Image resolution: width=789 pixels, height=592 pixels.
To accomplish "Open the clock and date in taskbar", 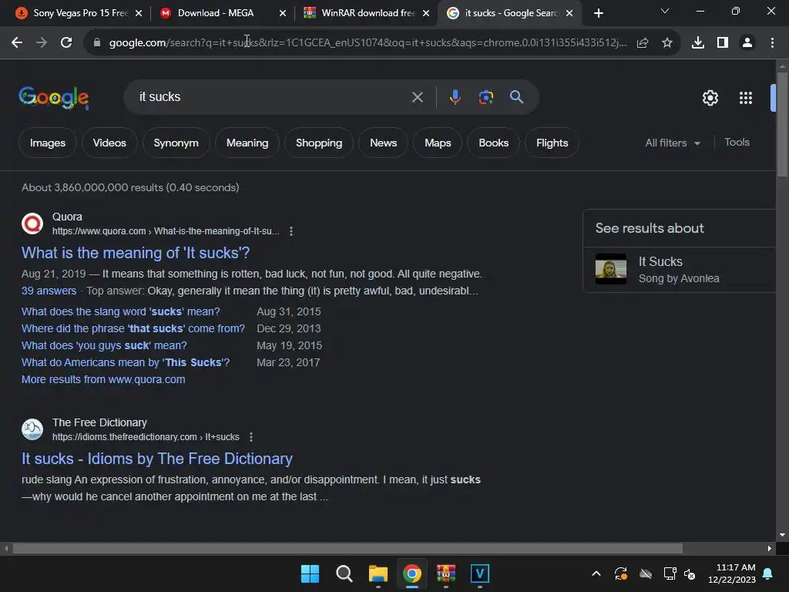I will [732, 573].
